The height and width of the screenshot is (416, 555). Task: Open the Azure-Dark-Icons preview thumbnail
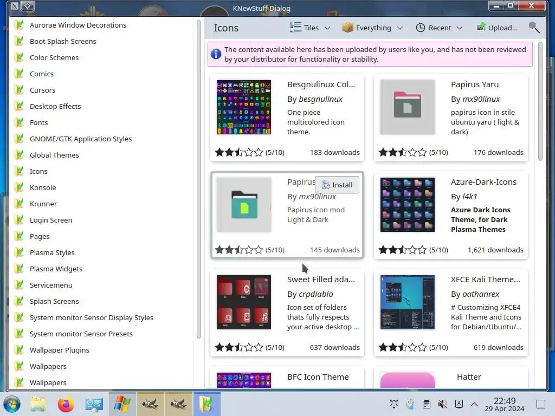[408, 205]
